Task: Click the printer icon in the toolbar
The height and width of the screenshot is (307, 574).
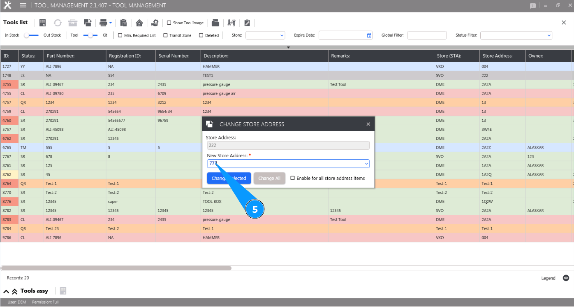Action: [x=103, y=23]
